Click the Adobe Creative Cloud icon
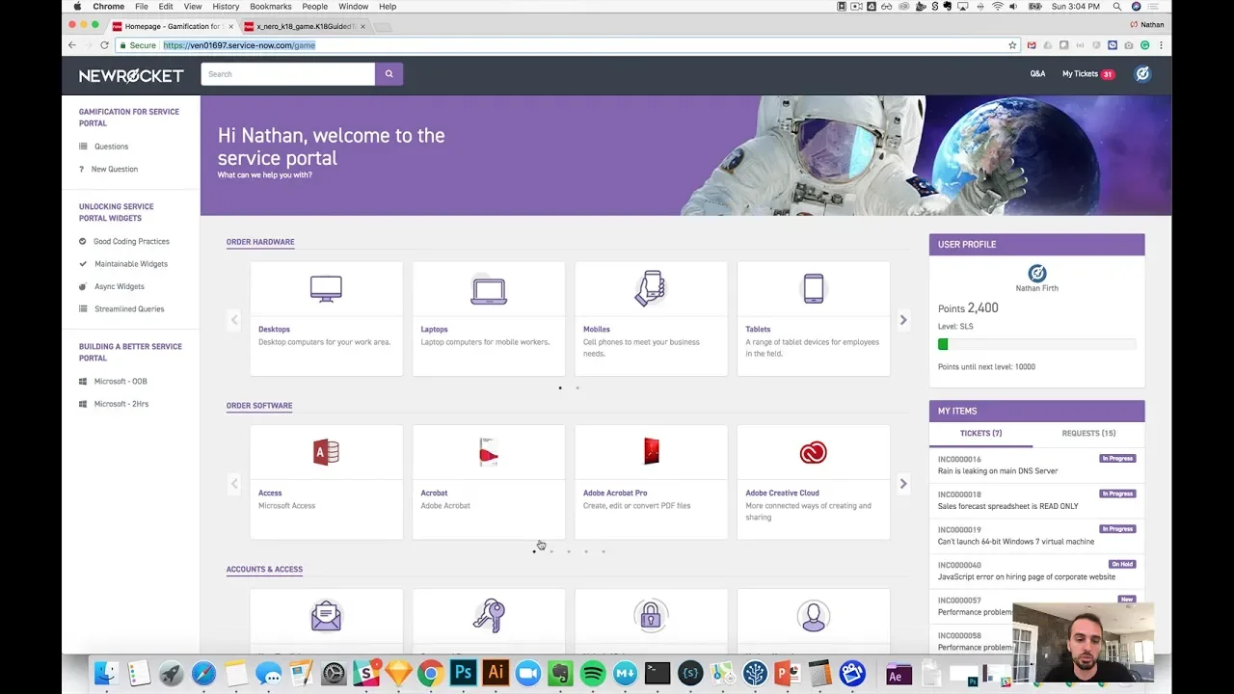1234x694 pixels. click(x=813, y=452)
